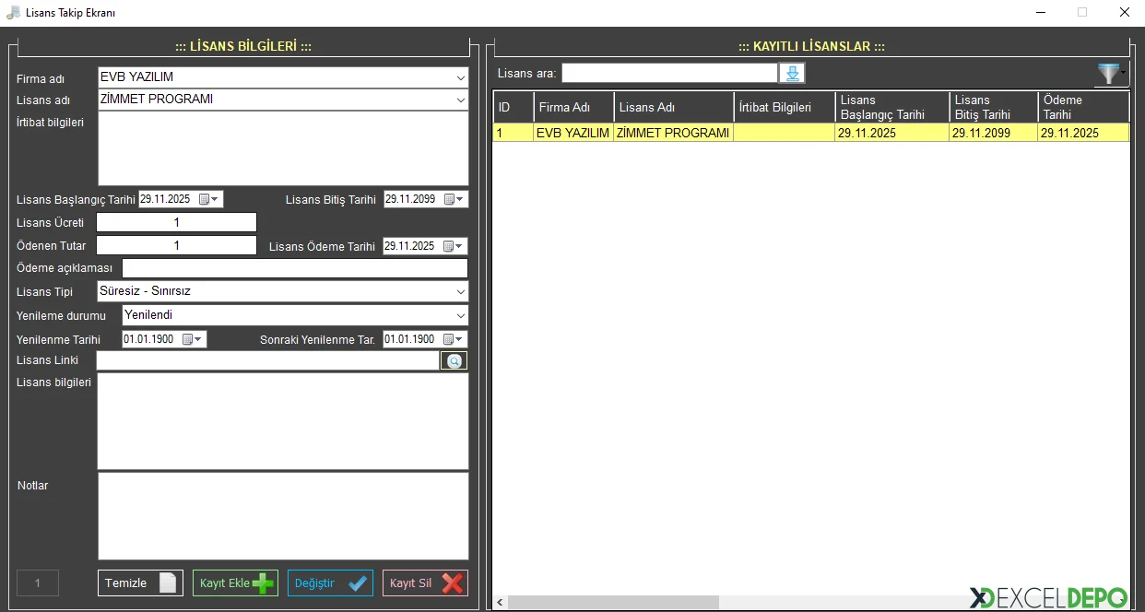Select the EVB YAZILIM row in the table
The width and height of the screenshot is (1145, 612).
(x=572, y=133)
